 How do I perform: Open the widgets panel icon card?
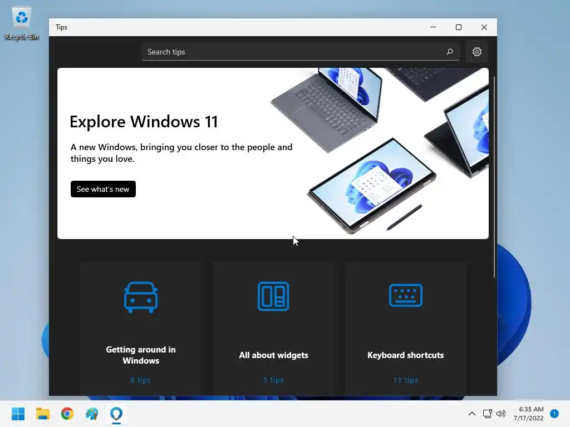(273, 296)
